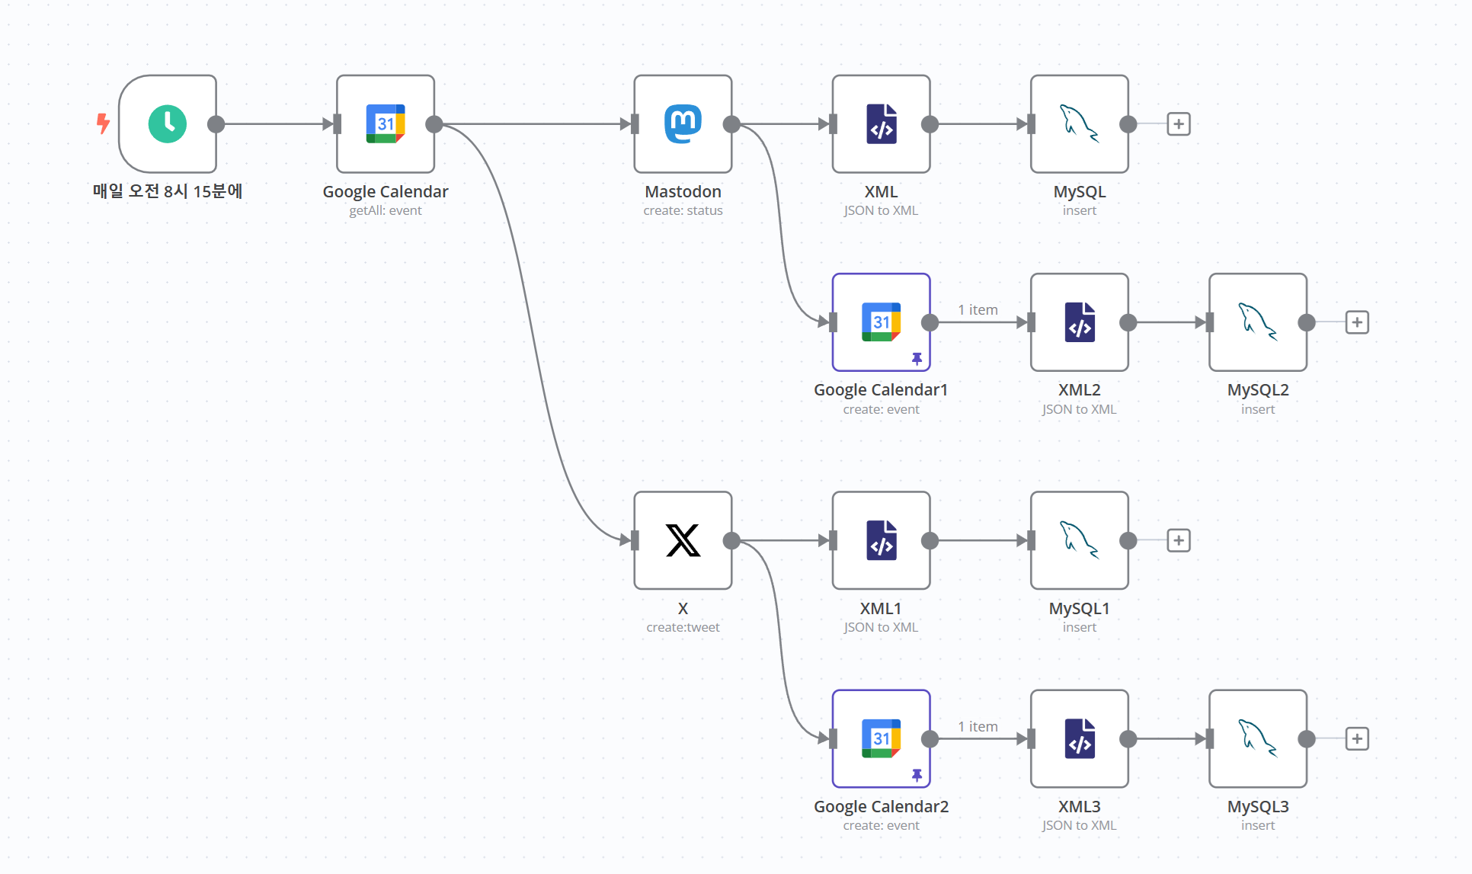Add a node after MySQL3
Image resolution: width=1472 pixels, height=874 pixels.
pos(1357,739)
